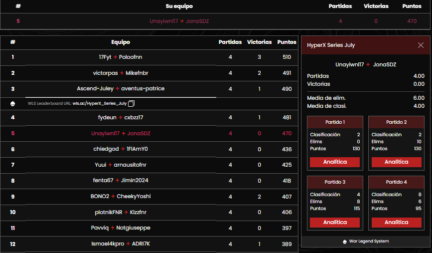Screen dimensions: 432x253
Task: Select team row plotnikFNR + Kizzfnr
Action: [149, 212]
